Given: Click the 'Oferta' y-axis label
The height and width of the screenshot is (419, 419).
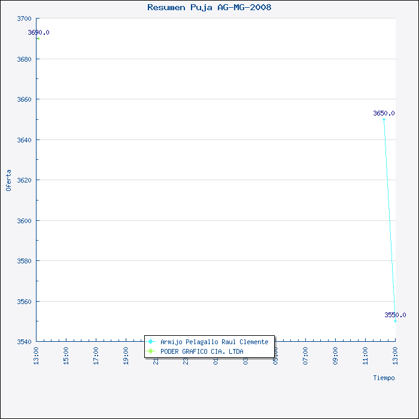Looking at the screenshot, I should (x=8, y=180).
